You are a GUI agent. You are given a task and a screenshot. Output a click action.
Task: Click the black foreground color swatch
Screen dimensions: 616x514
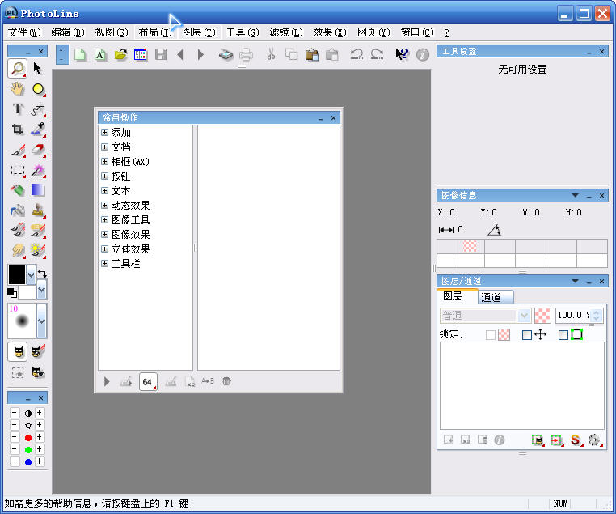pos(16,274)
